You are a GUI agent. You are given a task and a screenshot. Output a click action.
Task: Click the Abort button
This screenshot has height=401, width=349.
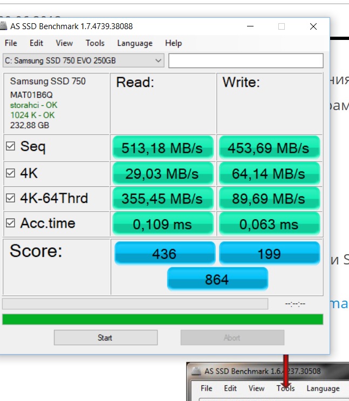232,337
